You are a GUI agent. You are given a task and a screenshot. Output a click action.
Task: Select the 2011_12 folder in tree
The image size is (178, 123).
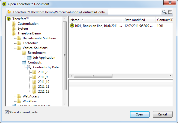point(43,92)
